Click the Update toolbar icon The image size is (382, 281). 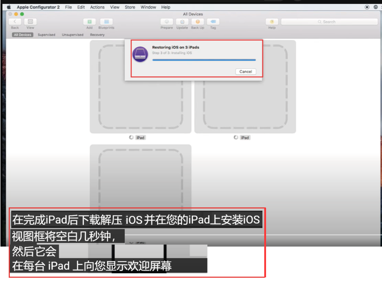[182, 22]
